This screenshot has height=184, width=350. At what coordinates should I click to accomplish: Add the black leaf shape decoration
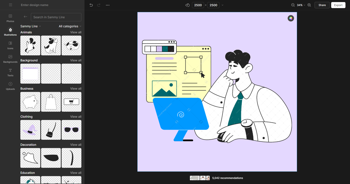point(51,158)
